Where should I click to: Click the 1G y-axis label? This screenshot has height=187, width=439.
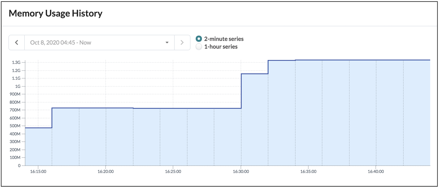click(x=18, y=86)
